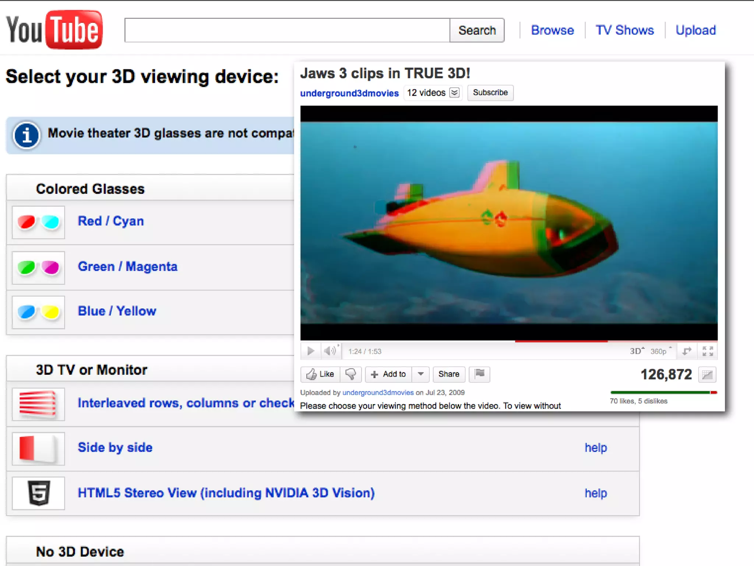Screen dimensions: 754x566
Task: Go to the Browse menu item
Action: 552,30
